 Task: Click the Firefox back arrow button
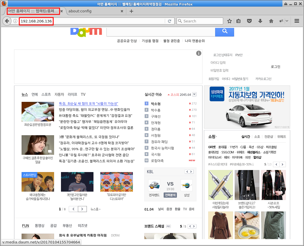[7, 21]
